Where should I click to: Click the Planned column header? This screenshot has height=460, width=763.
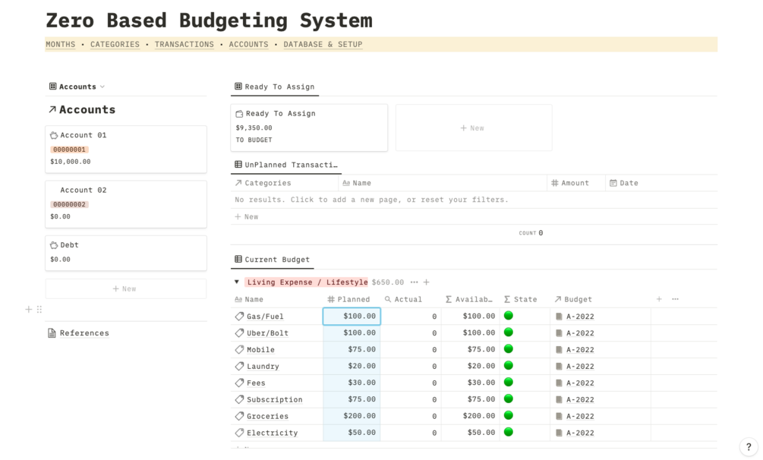tap(352, 299)
